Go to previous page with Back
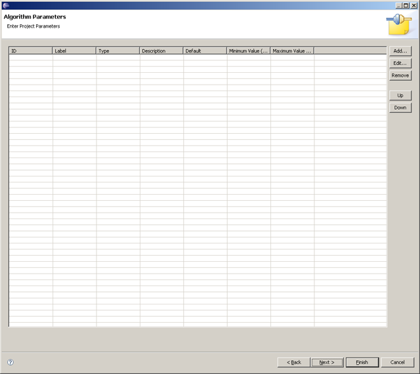This screenshot has height=374, width=420. 294,362
